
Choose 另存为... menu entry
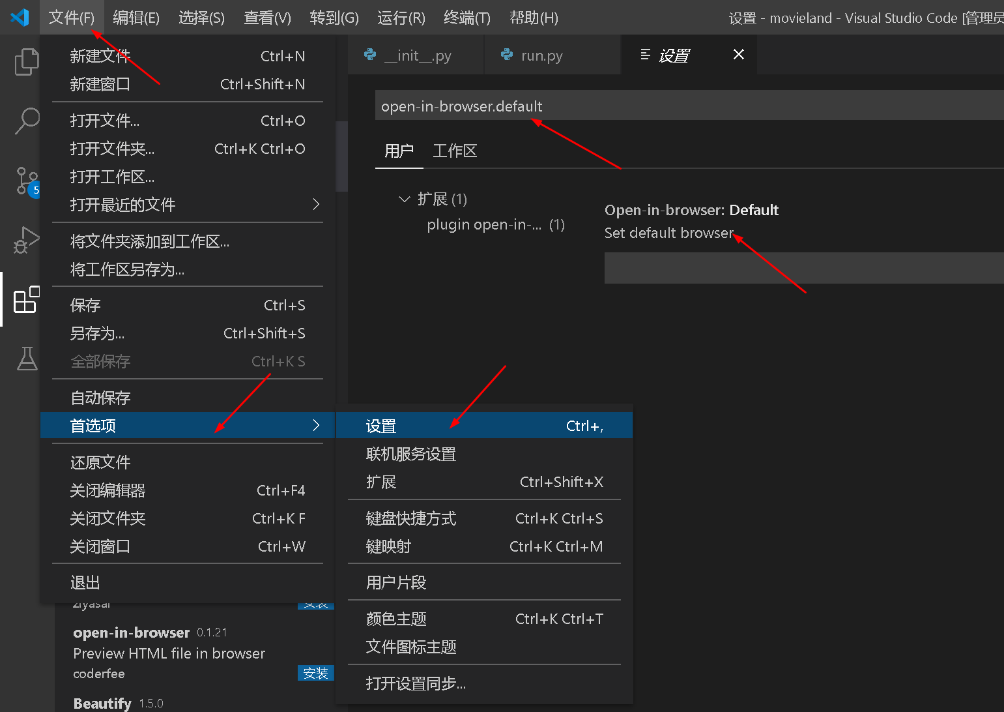pos(188,333)
